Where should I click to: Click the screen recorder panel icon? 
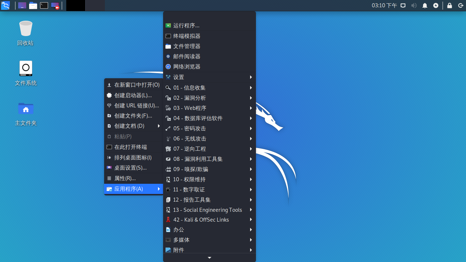point(55,5)
